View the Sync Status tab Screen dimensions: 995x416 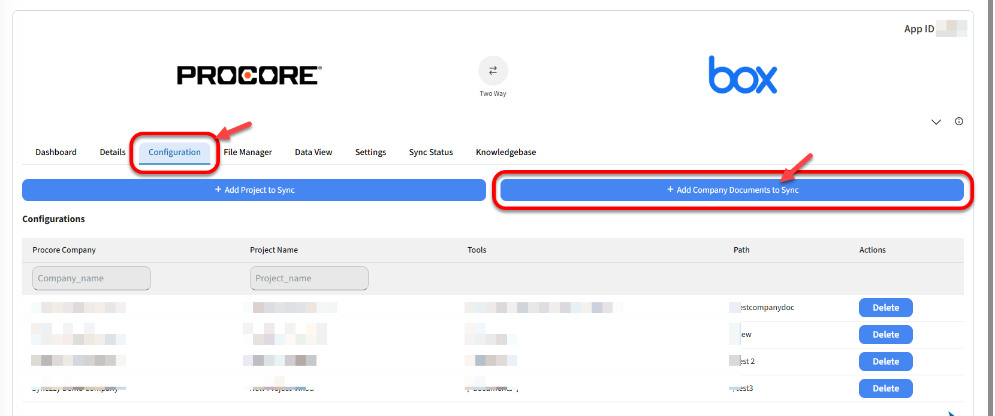tap(431, 152)
